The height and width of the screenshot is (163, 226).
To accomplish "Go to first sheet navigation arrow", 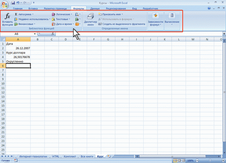I will coord(2,156).
